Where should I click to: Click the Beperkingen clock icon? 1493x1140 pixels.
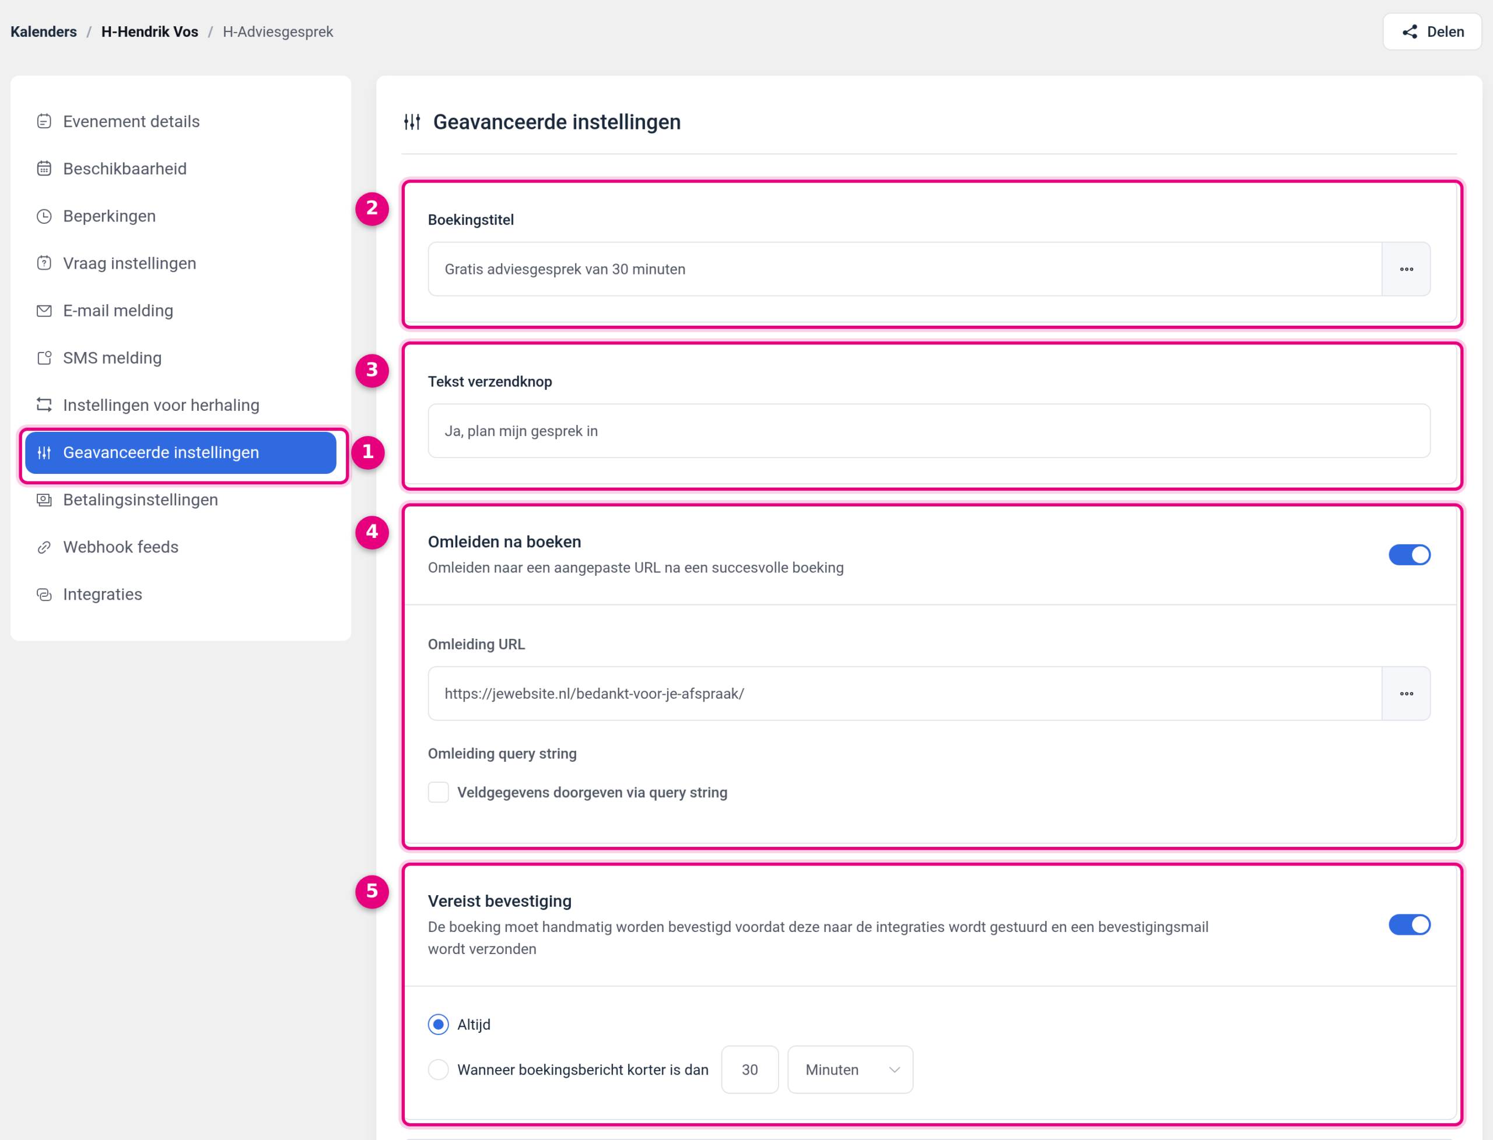point(44,216)
